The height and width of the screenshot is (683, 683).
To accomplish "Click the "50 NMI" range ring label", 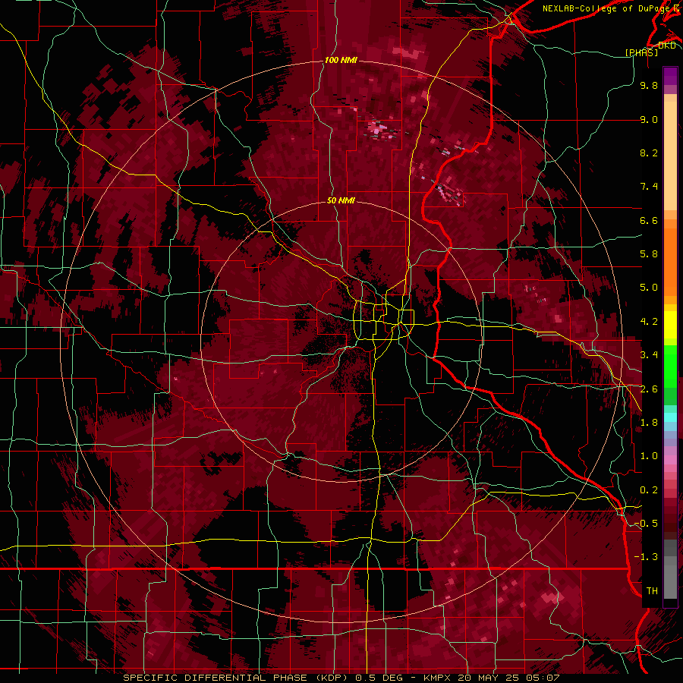I will (x=341, y=201).
